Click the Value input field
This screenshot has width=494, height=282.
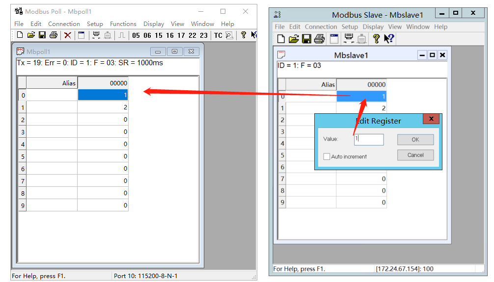pyautogui.click(x=369, y=139)
